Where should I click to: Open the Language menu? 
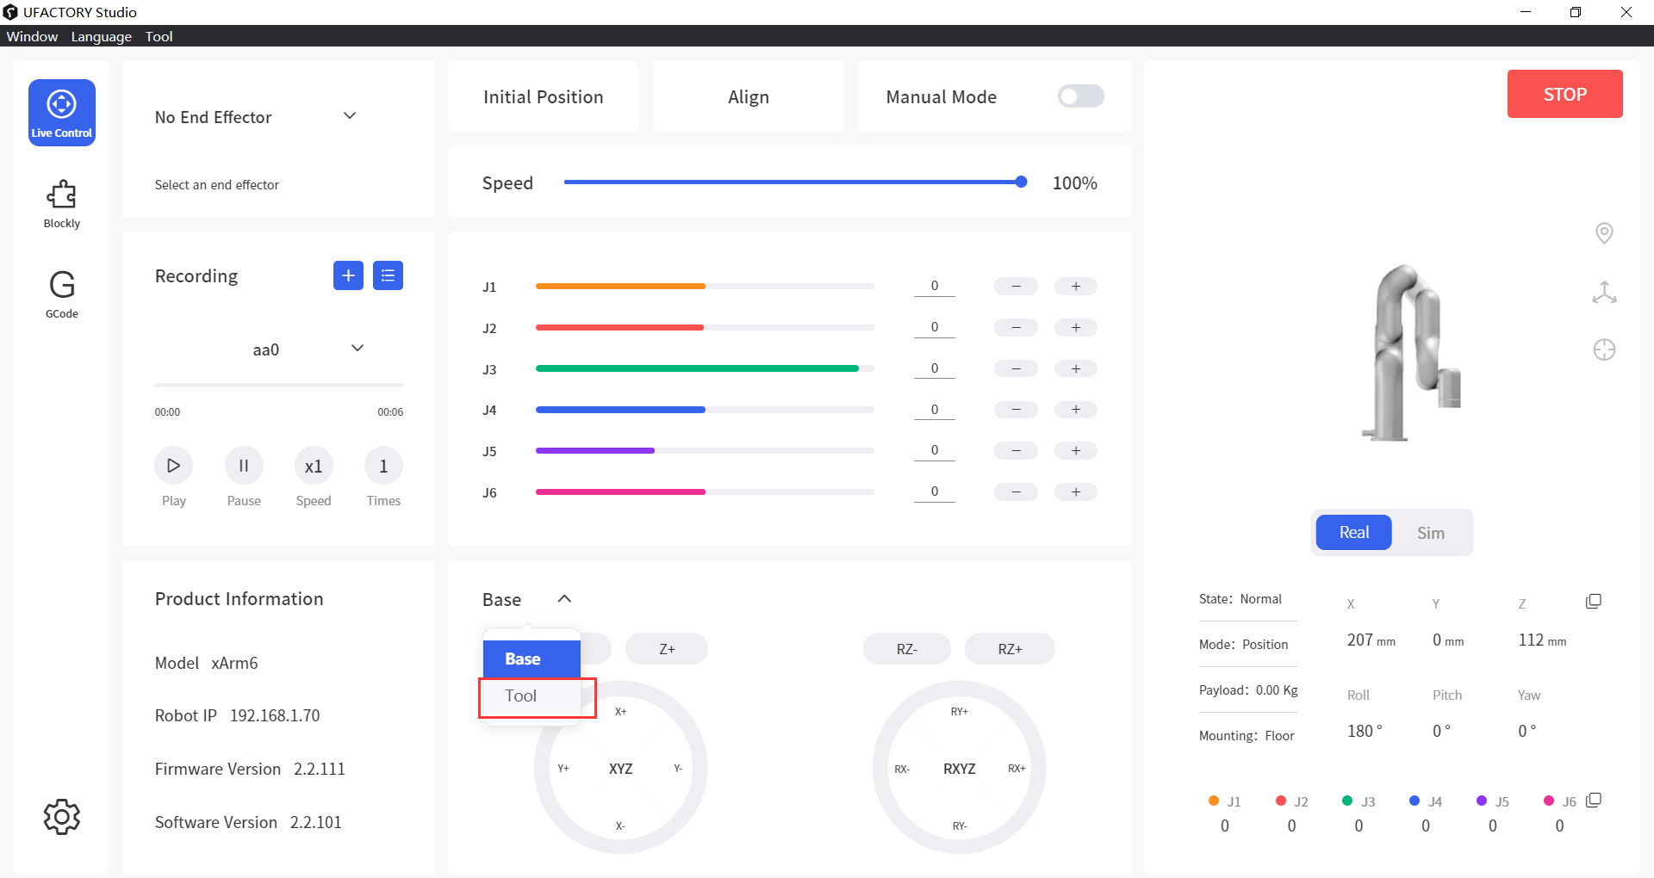(x=101, y=36)
